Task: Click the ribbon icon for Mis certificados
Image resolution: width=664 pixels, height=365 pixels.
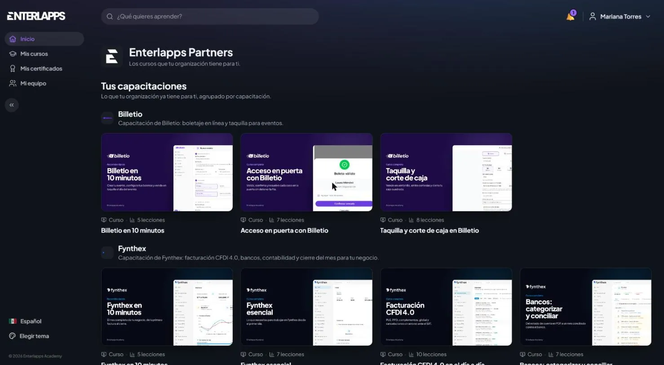Action: point(13,69)
